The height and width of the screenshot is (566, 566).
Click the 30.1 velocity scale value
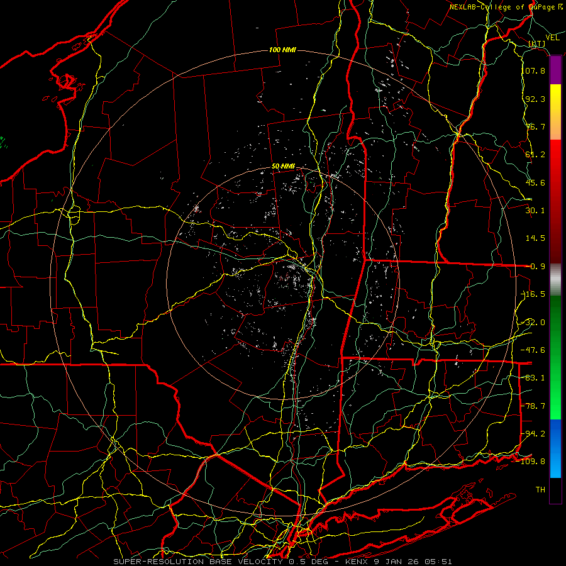[x=535, y=211]
